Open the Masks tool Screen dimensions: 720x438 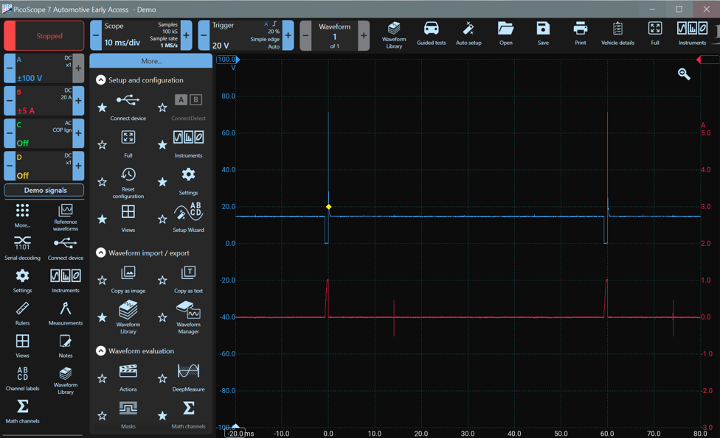coord(128,412)
